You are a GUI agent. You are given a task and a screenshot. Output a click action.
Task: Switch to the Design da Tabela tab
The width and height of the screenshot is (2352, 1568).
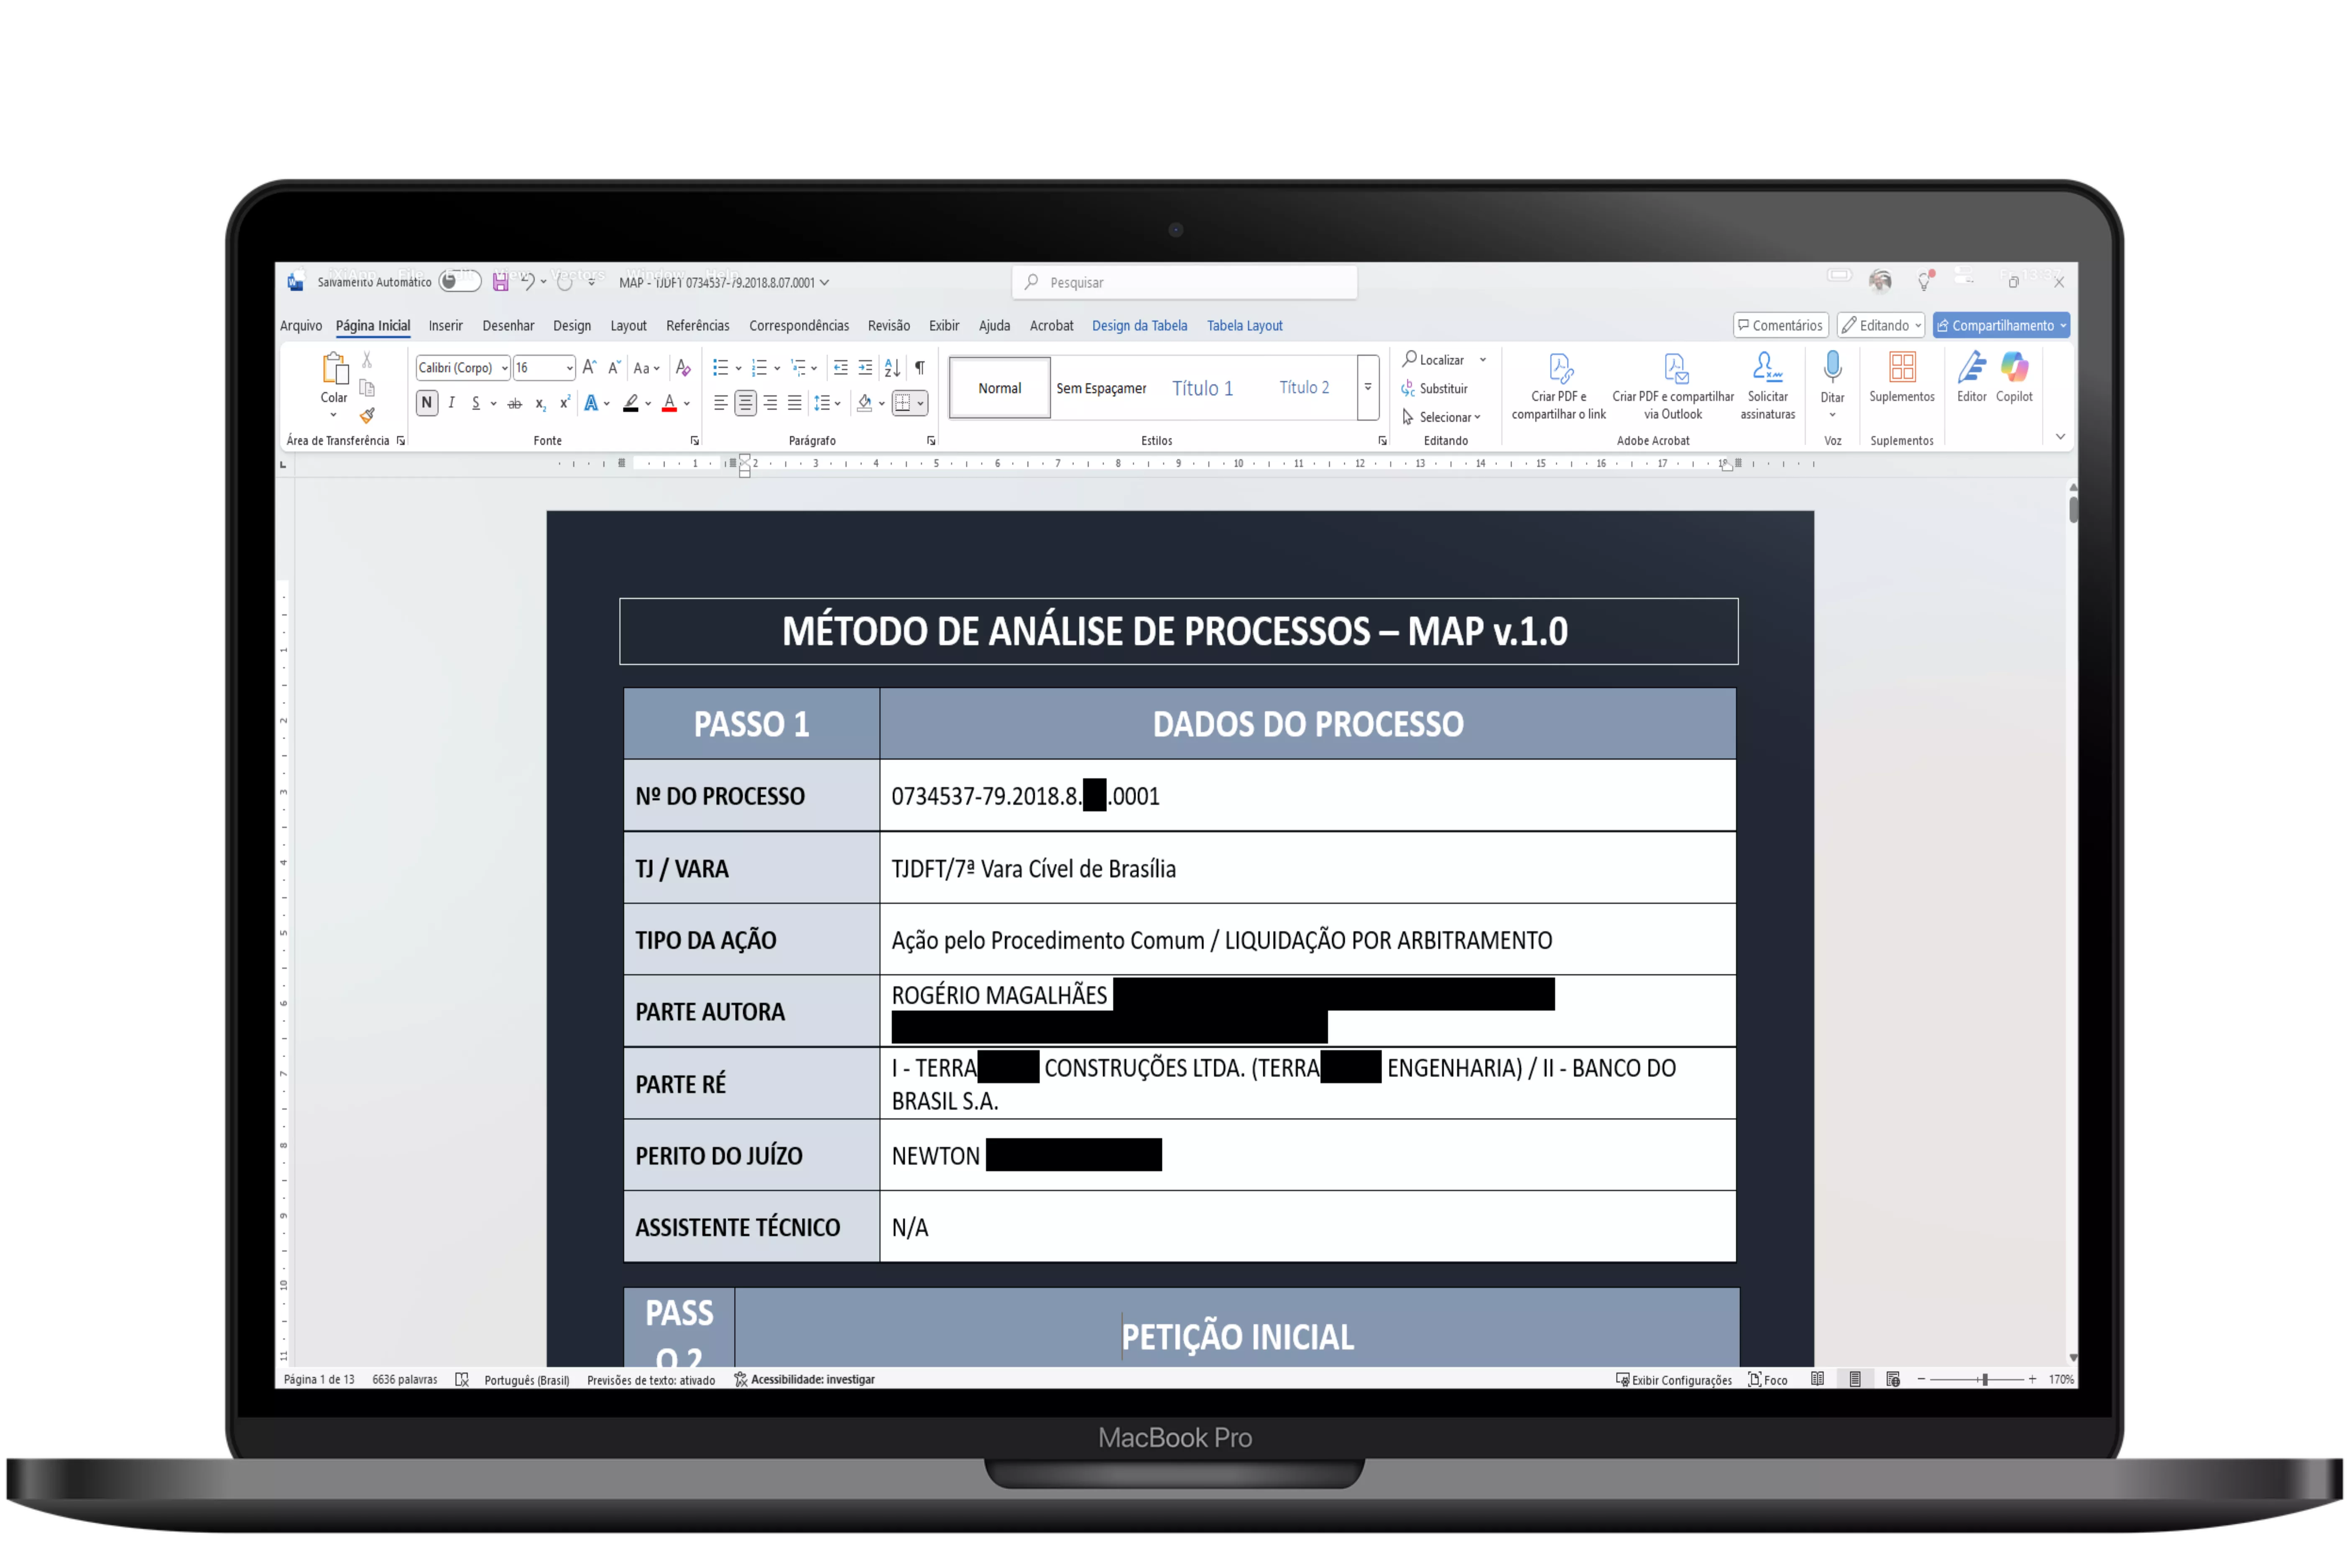1139,326
